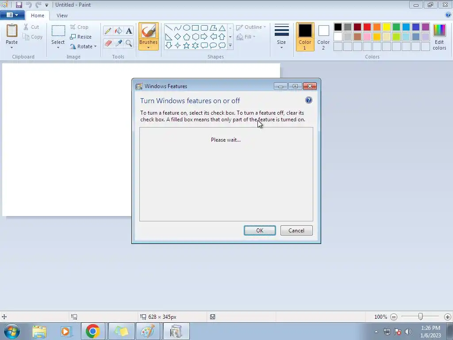Click the Resize button

tap(81, 37)
